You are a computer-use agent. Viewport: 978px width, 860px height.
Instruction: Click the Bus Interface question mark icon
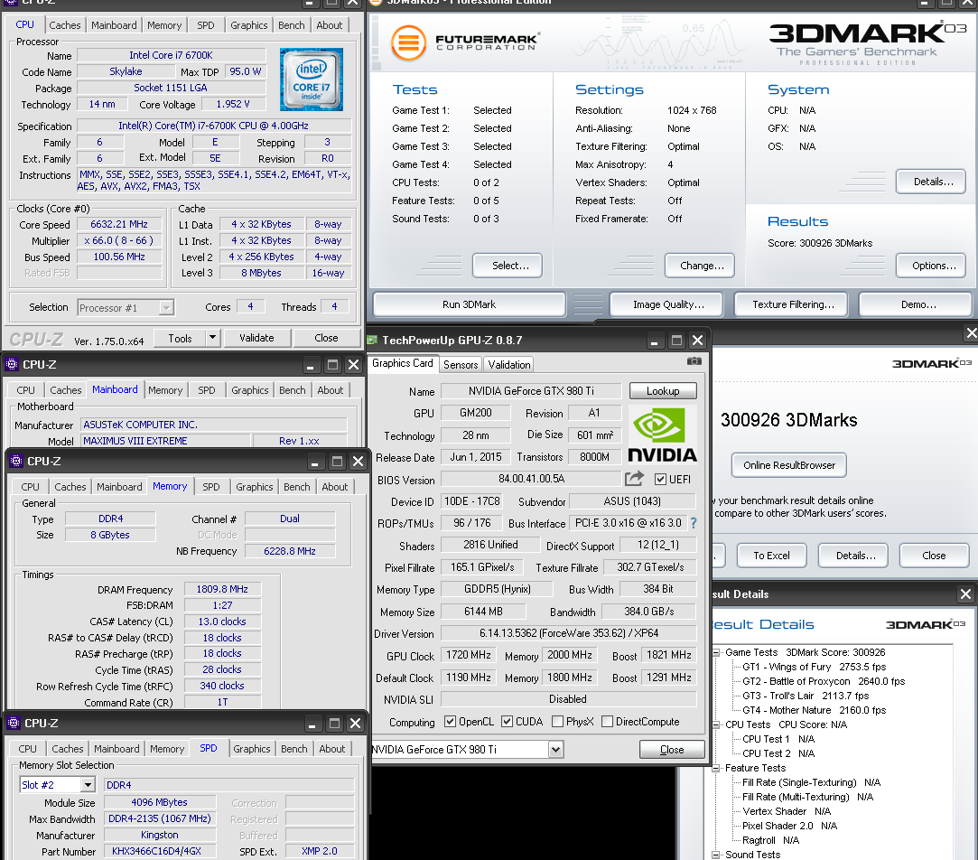[x=694, y=523]
